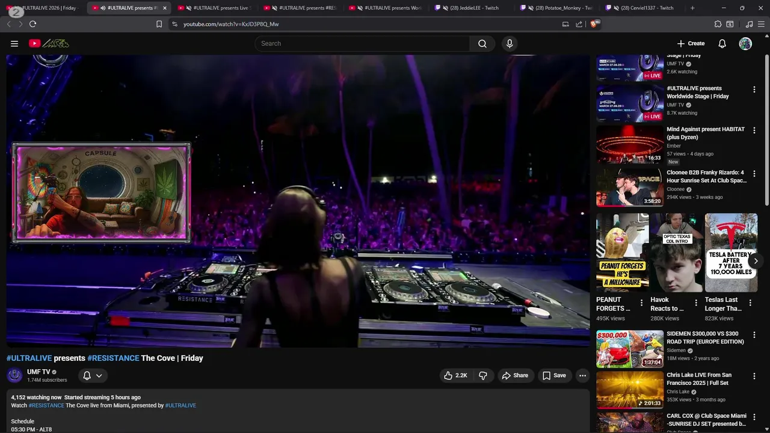
Task: Switch to Cerviel1337 Twitch tab
Action: coord(641,8)
